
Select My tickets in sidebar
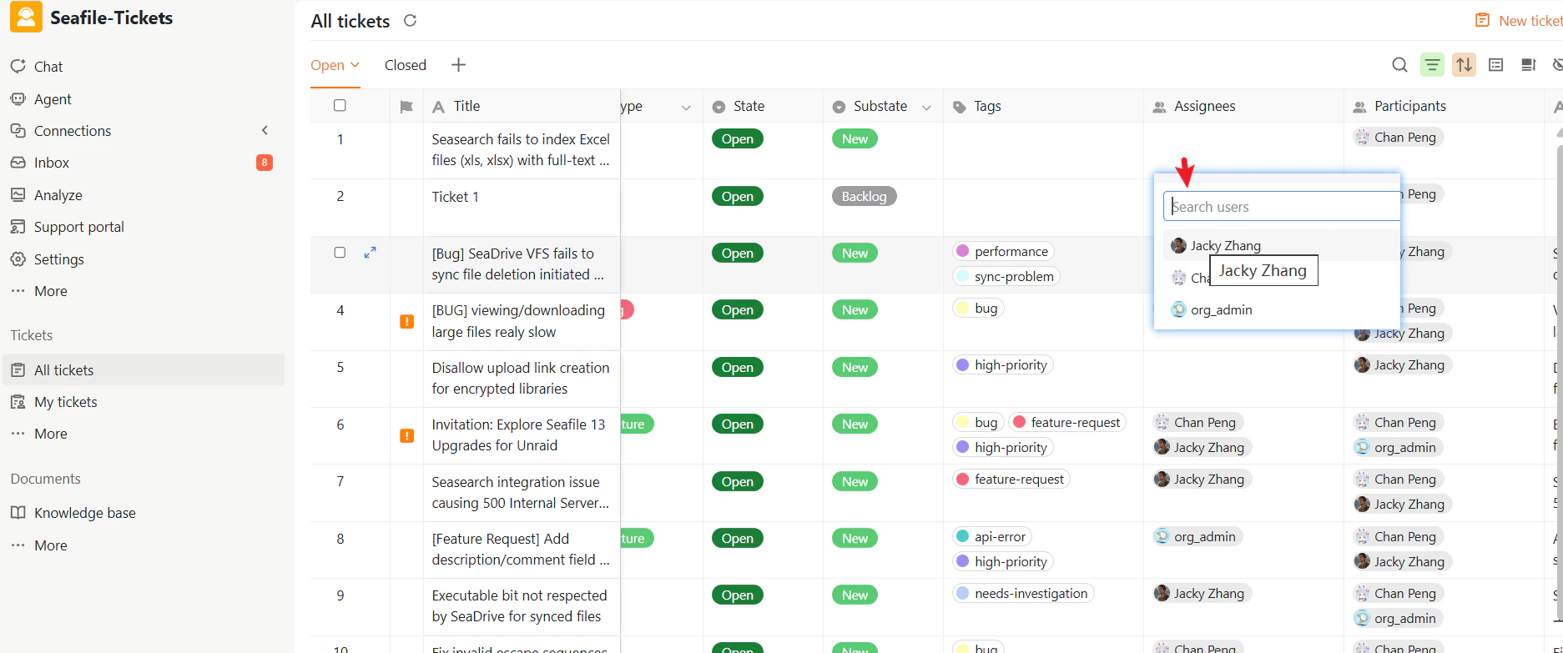pyautogui.click(x=66, y=402)
